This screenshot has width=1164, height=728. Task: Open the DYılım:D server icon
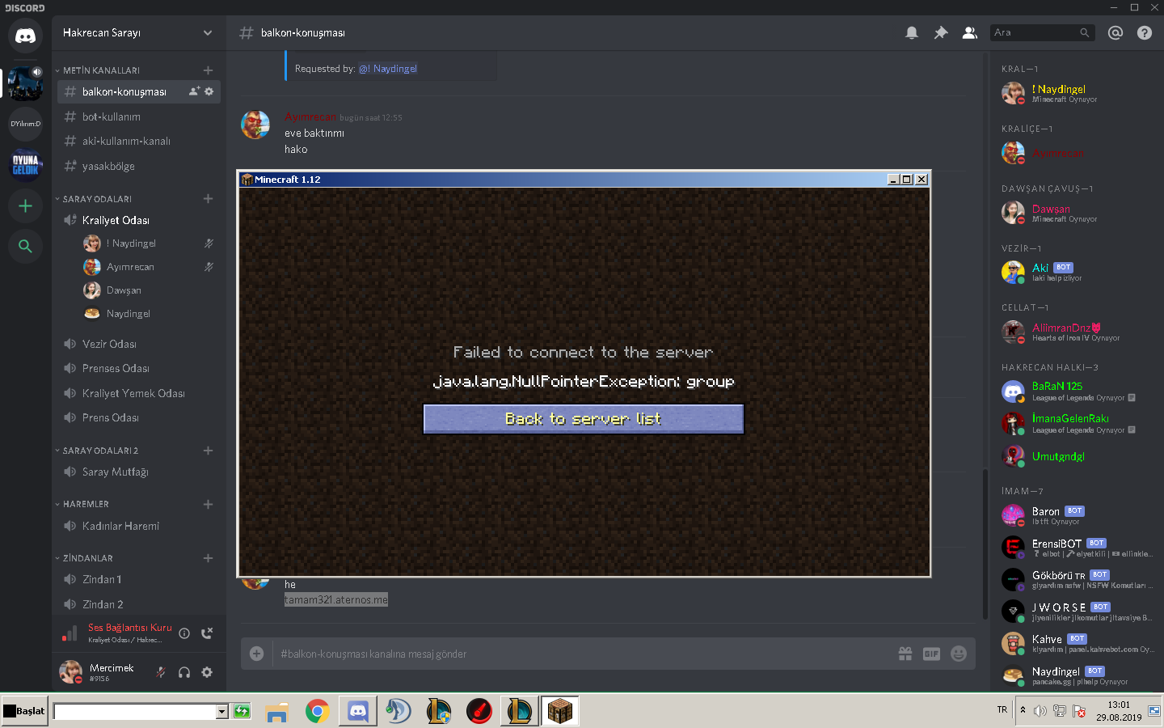click(x=25, y=124)
